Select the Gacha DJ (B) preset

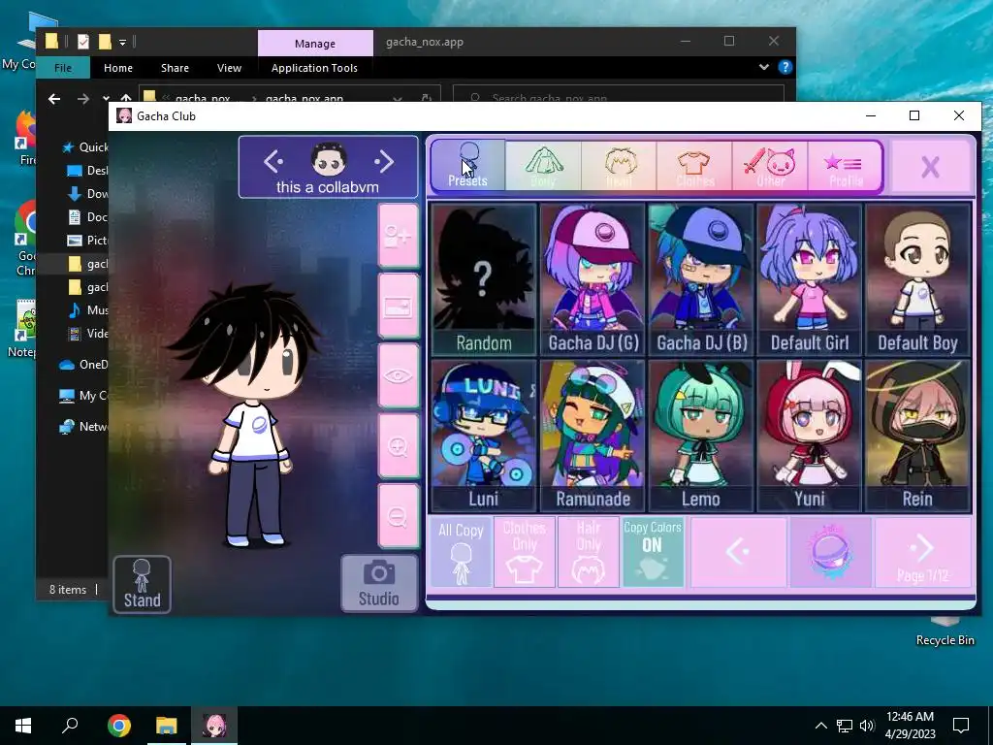[701, 279]
